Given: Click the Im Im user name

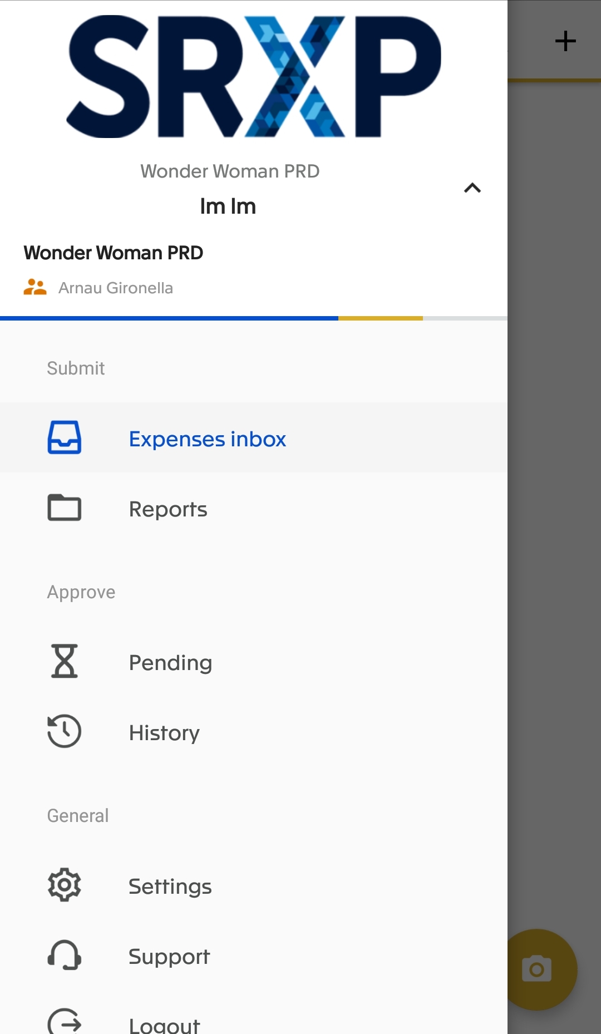Looking at the screenshot, I should tap(228, 206).
